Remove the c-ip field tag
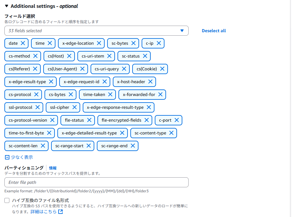This screenshot has width=292, height=217. click(x=159, y=43)
